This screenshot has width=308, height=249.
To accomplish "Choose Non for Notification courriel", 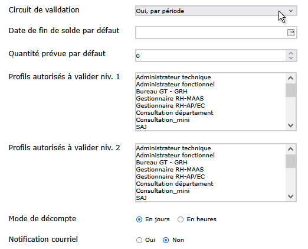I will [x=166, y=240].
